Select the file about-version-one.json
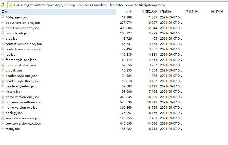The image size is (228, 145). (23, 23)
